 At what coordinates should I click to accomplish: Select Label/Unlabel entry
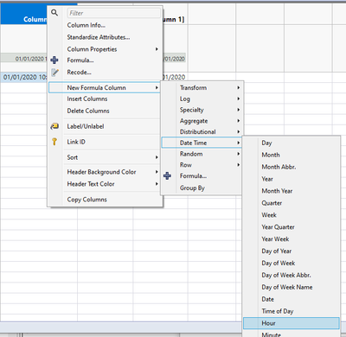[86, 126]
